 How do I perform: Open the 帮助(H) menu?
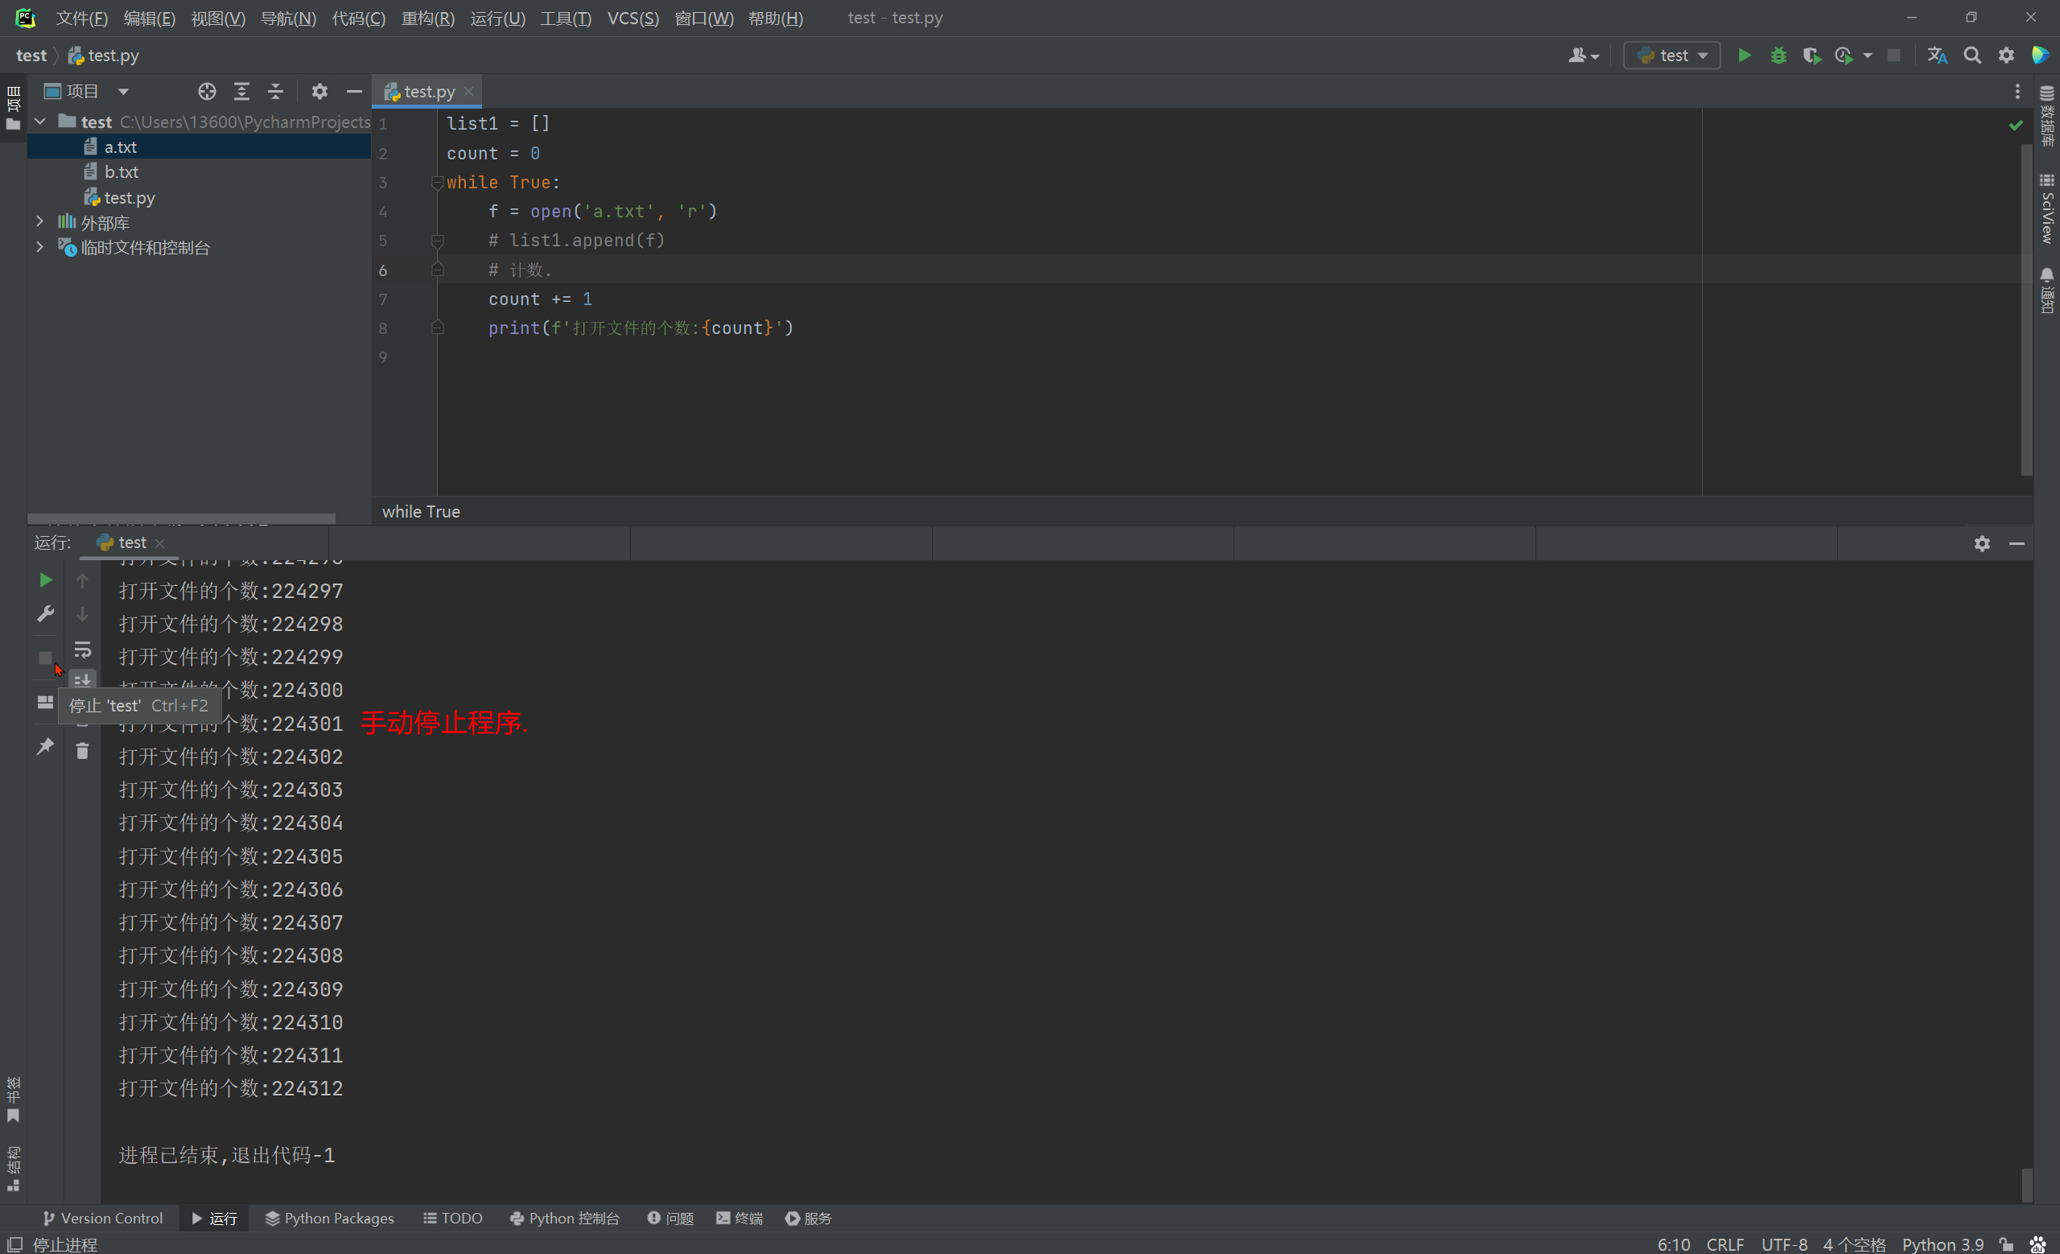(x=776, y=18)
